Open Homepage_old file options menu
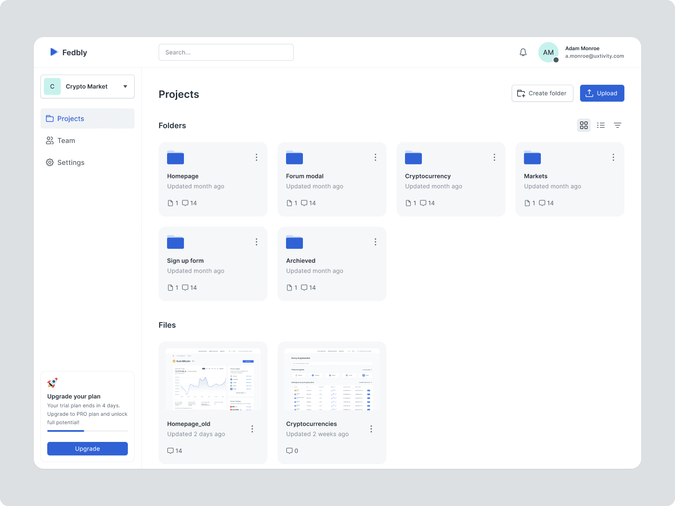Viewport: 675px width, 506px height. coord(252,429)
